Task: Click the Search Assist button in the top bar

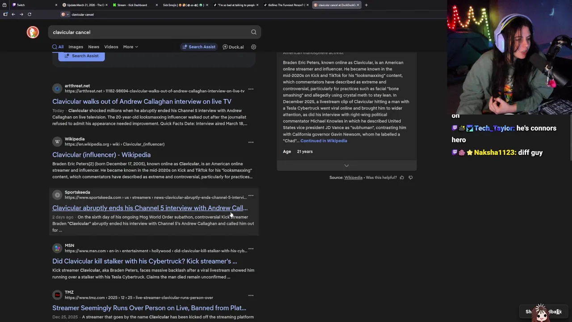Action: pos(199,47)
